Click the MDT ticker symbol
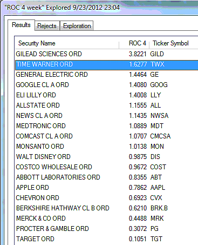The width and height of the screenshot is (198, 245). pos(157,126)
